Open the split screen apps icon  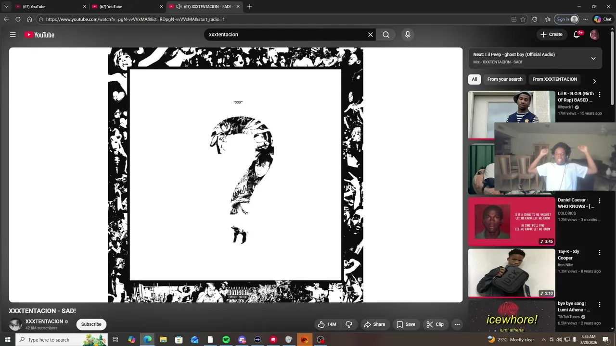point(514,19)
